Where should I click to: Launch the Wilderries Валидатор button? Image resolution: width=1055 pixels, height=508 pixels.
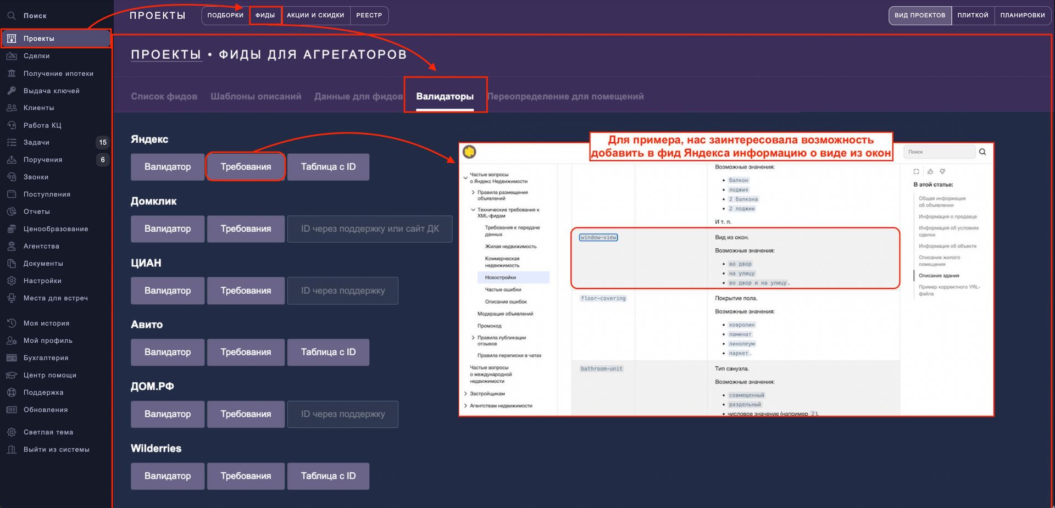point(168,476)
